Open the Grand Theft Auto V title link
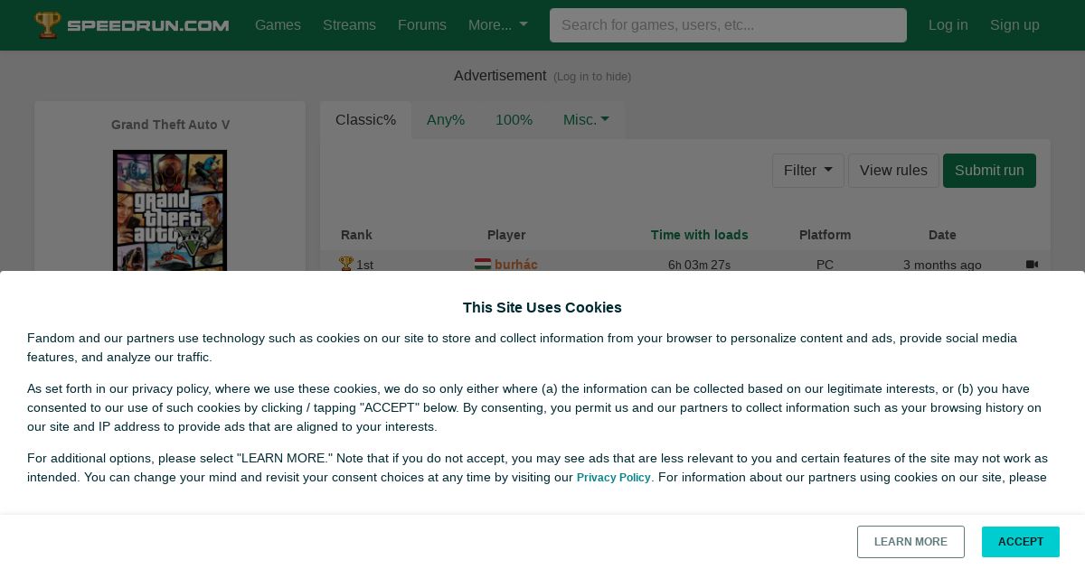 click(x=170, y=125)
